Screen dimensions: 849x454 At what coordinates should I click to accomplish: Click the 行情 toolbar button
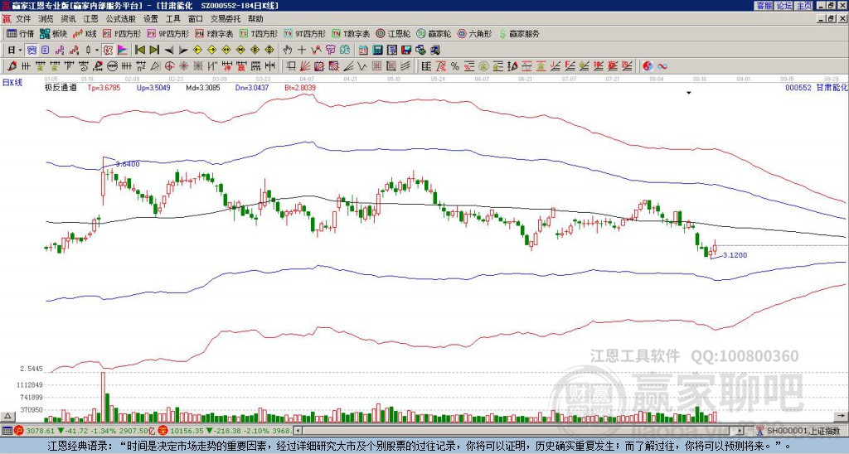click(20, 33)
